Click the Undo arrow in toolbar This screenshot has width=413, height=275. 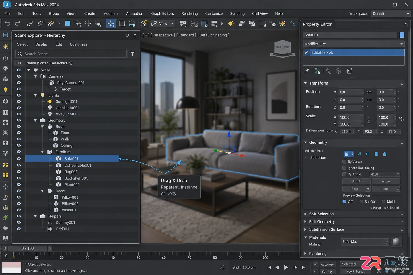click(x=8, y=23)
